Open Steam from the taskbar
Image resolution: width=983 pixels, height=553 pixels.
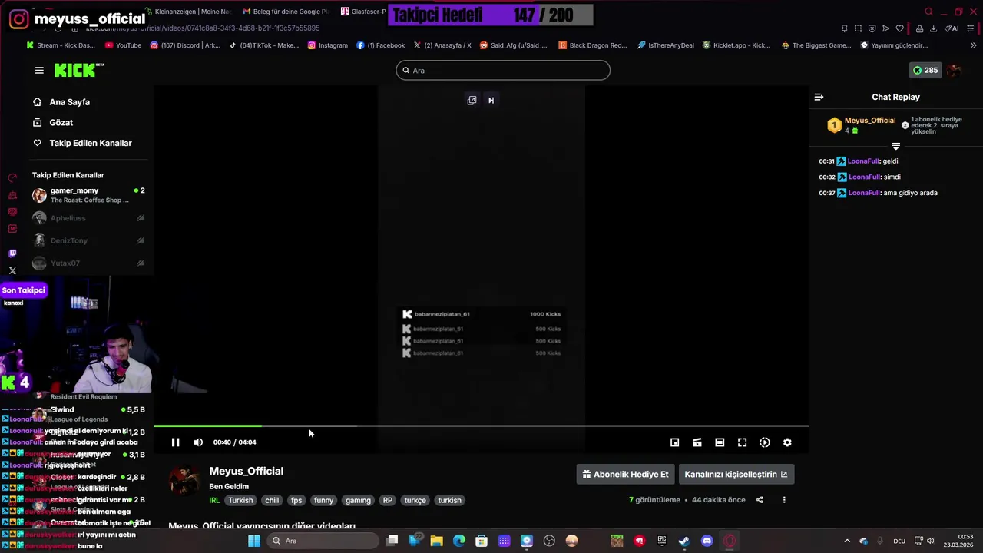(x=683, y=541)
